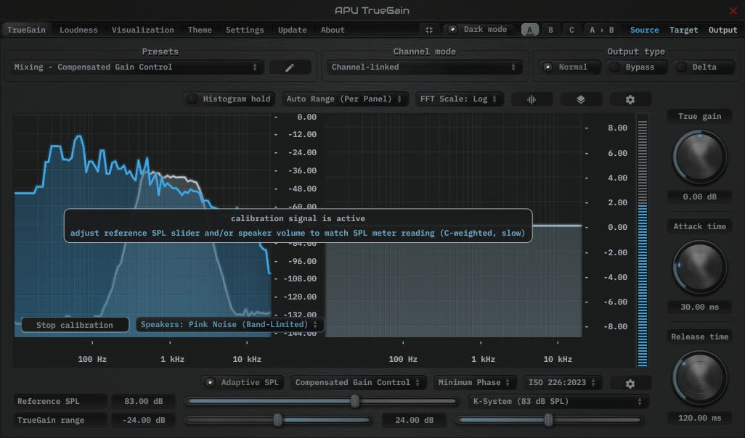Open the Presets dropdown
Image resolution: width=745 pixels, height=438 pixels.
(x=137, y=67)
